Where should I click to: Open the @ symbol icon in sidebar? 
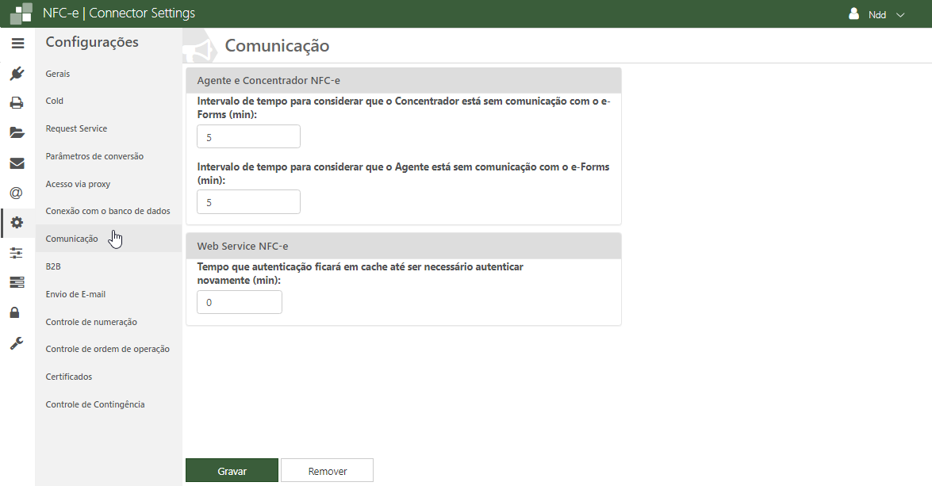tap(17, 193)
